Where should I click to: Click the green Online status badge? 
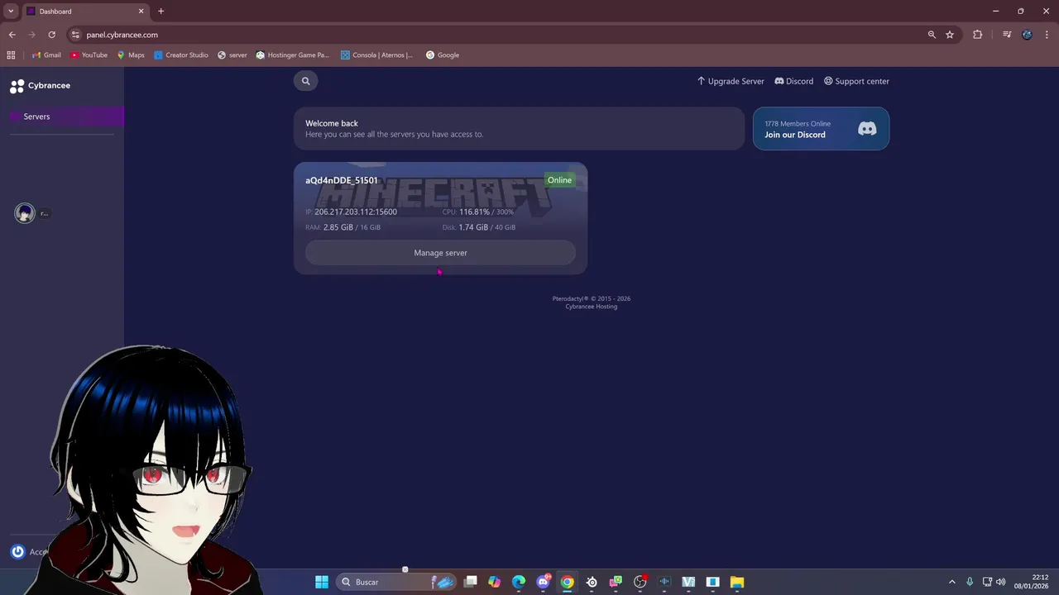(559, 180)
